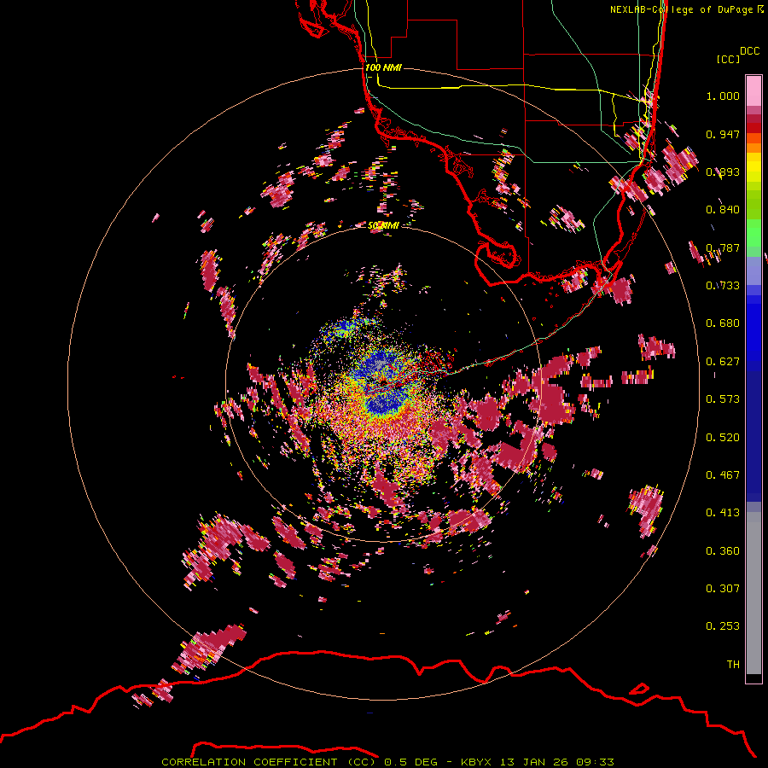The width and height of the screenshot is (768, 768).
Task: Select the 0.840 legend value
Action: (723, 210)
